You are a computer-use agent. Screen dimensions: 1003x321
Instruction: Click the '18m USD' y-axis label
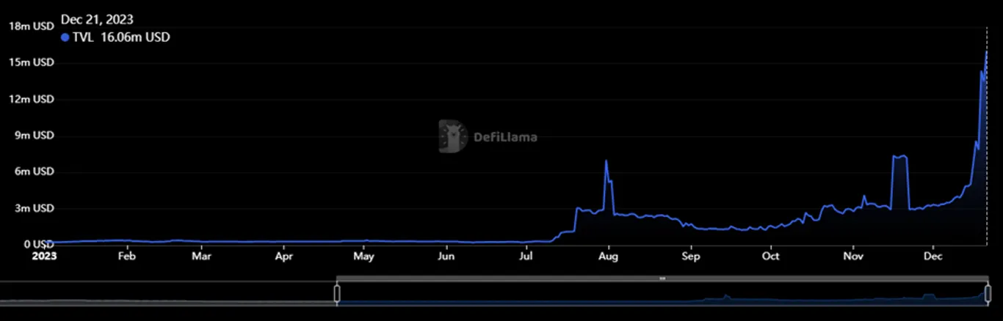point(31,26)
